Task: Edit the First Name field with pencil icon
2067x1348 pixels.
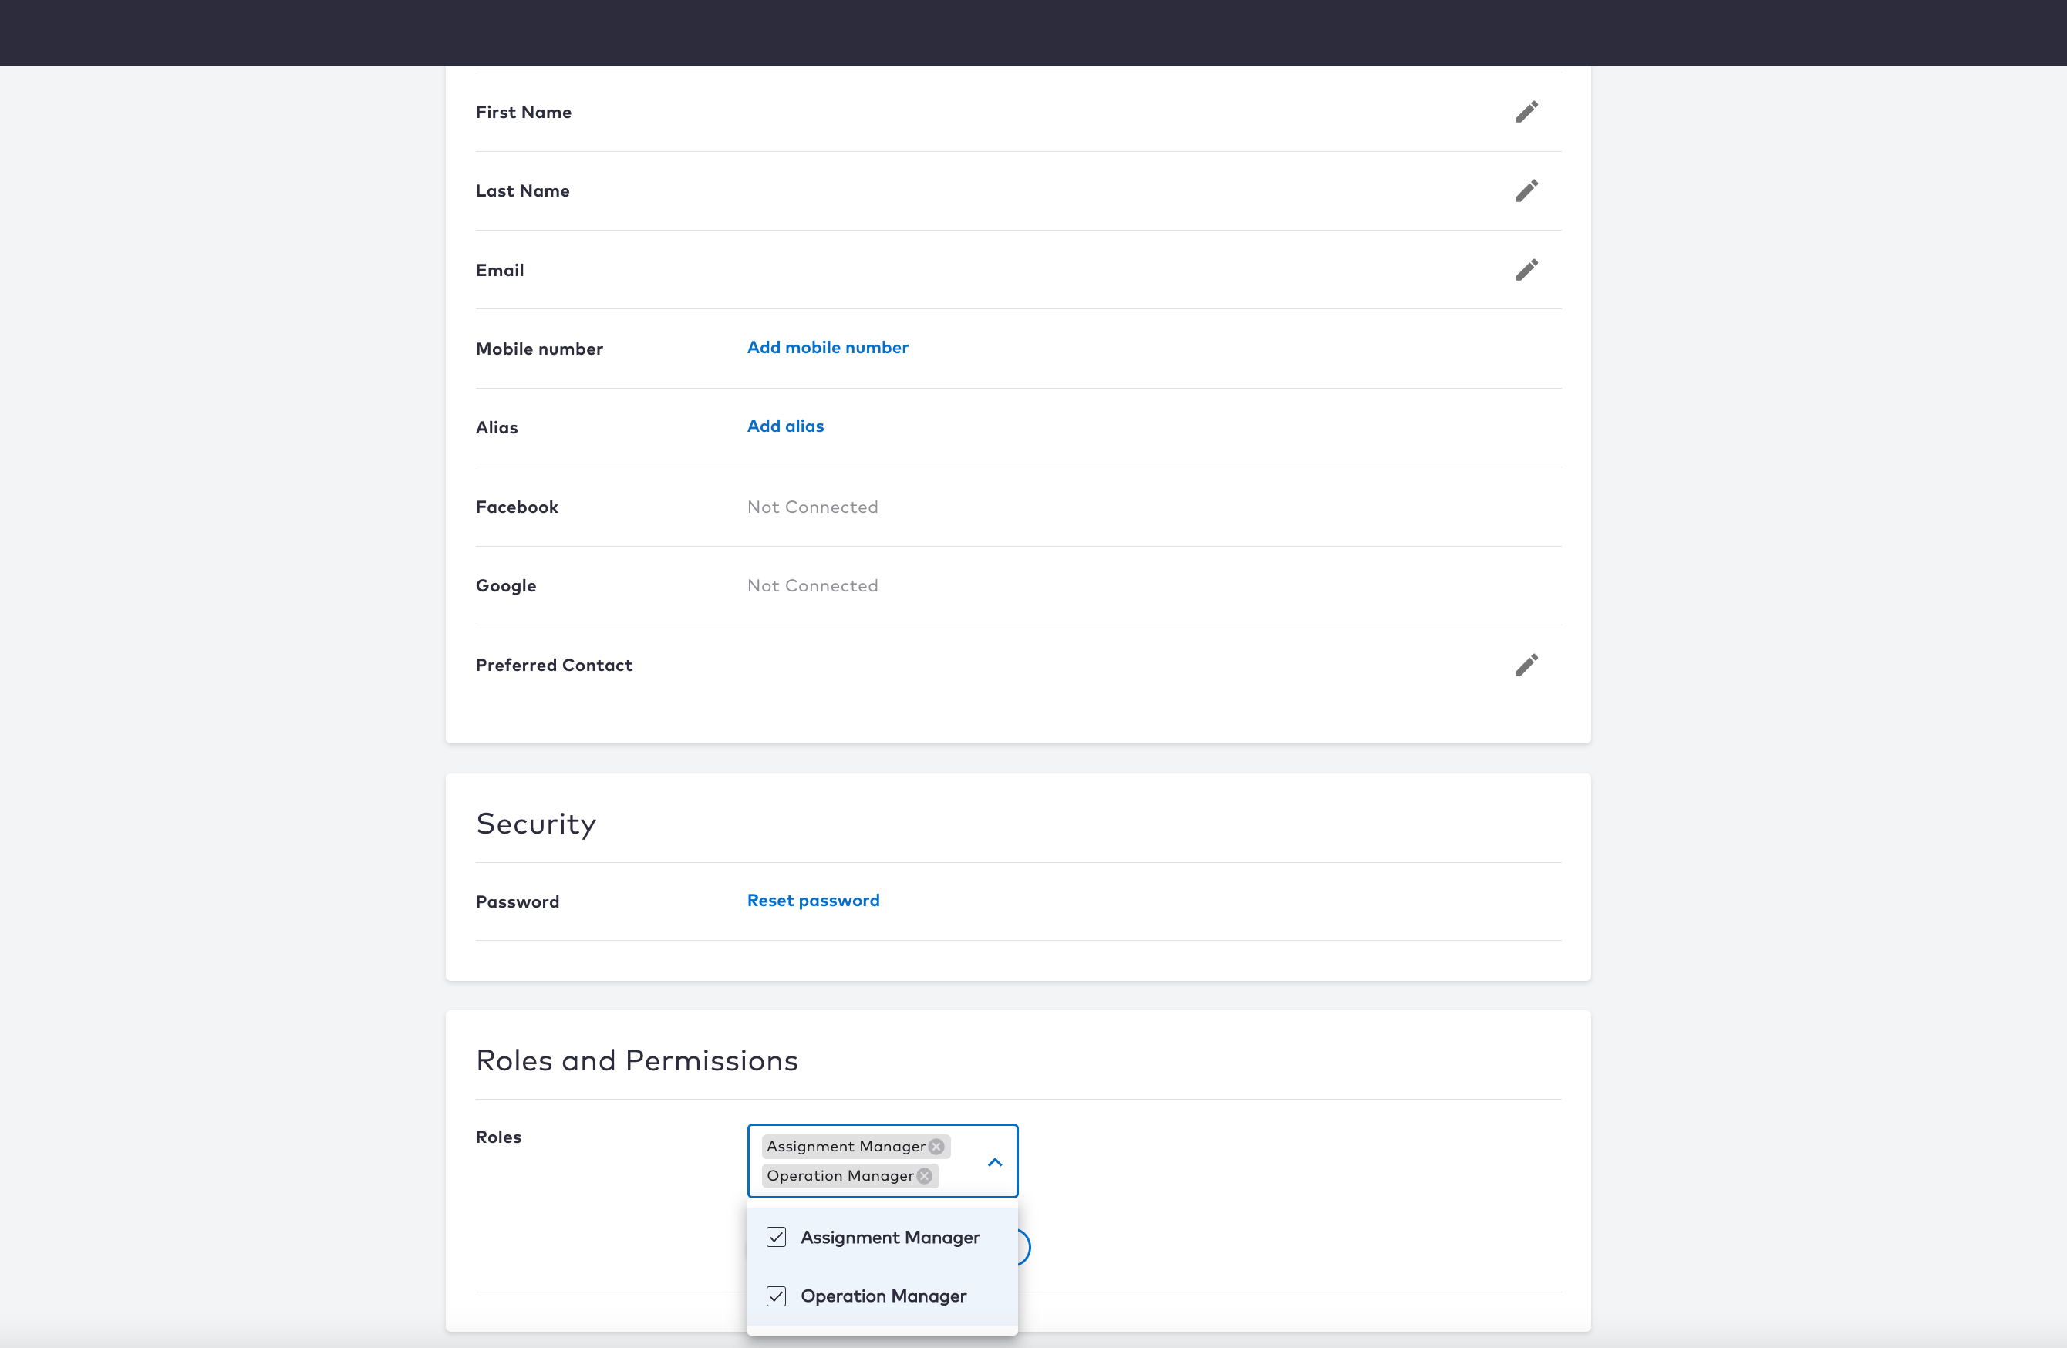Action: [x=1526, y=112]
